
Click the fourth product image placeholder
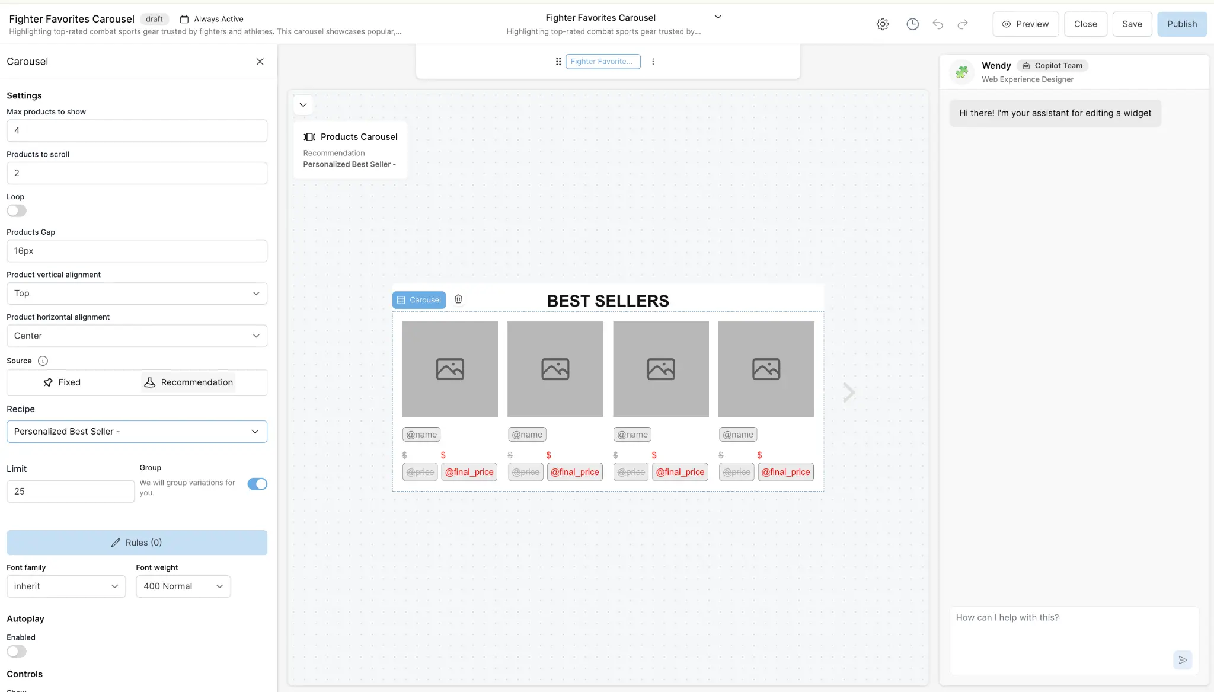tap(766, 369)
